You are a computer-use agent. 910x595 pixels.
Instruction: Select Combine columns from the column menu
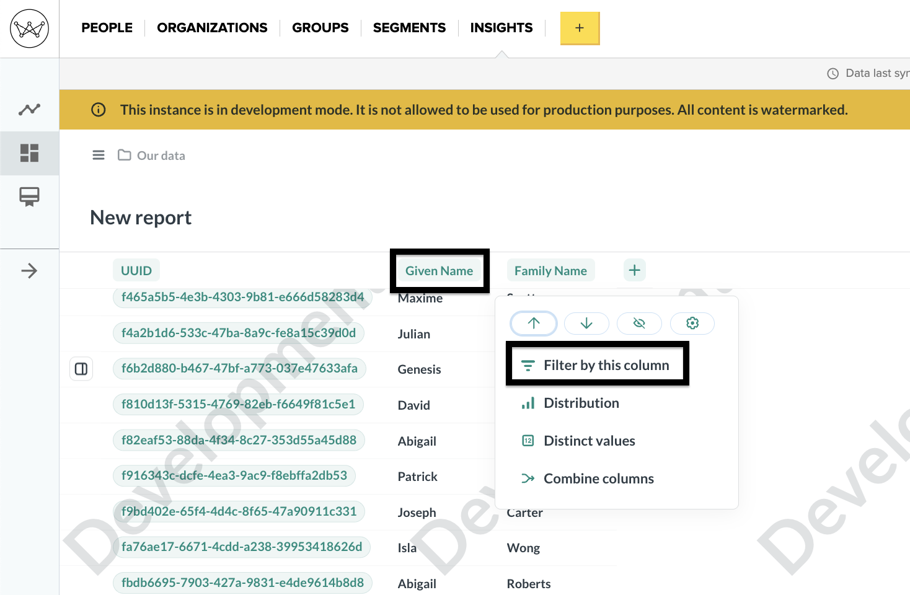tap(588, 479)
